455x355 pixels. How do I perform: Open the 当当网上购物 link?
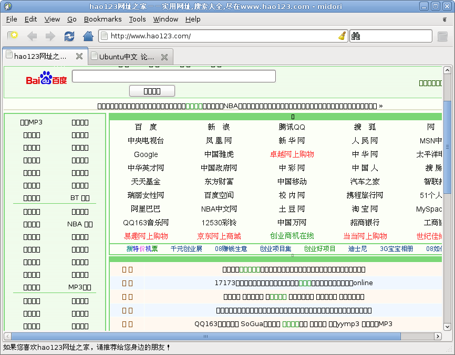click(x=365, y=236)
